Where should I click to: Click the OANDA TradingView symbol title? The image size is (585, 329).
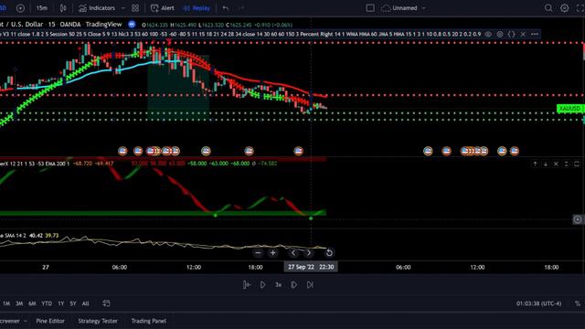point(61,25)
